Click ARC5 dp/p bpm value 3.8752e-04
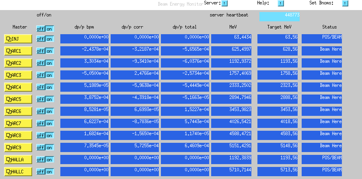 click(x=84, y=99)
